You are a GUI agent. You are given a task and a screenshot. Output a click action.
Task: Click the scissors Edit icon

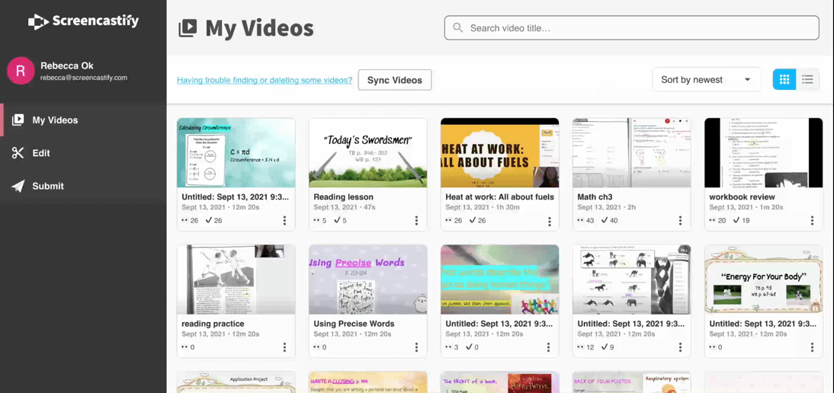pyautogui.click(x=18, y=153)
